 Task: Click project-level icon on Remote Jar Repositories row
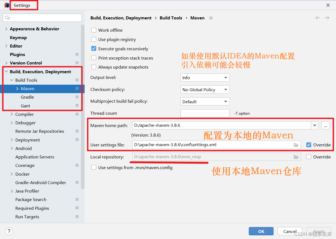(x=77, y=131)
